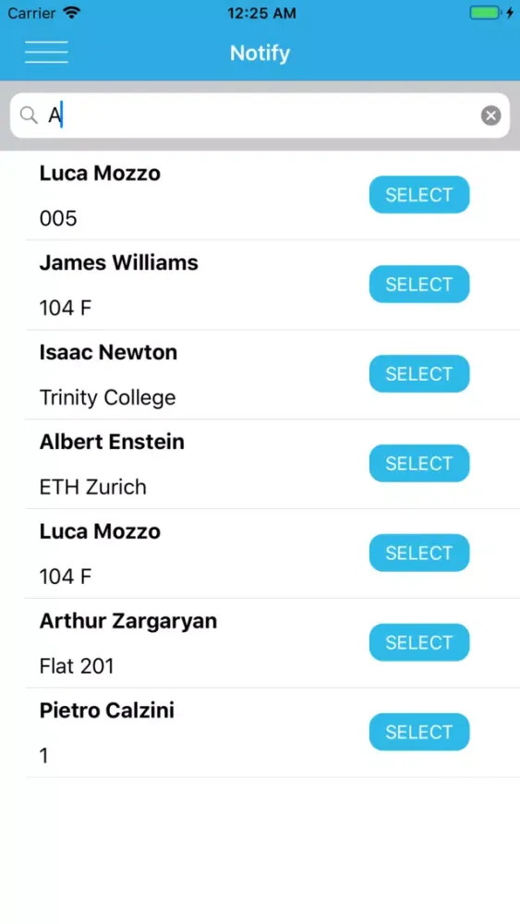Tap the Trinity College subtitle
The image size is (520, 924).
(x=108, y=397)
